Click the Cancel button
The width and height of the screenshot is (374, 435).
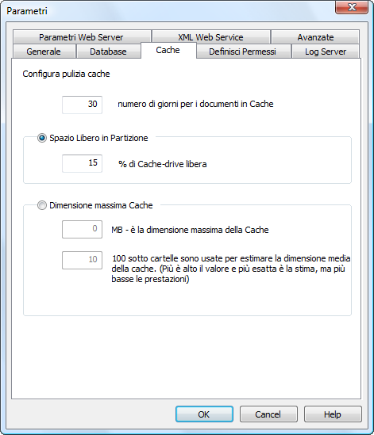(x=268, y=414)
